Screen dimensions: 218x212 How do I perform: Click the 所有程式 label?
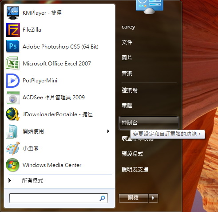(32, 181)
